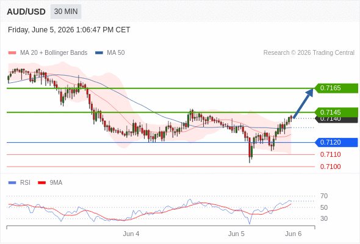Click the RSI legend label
The image size is (360, 244).
[x=25, y=183]
